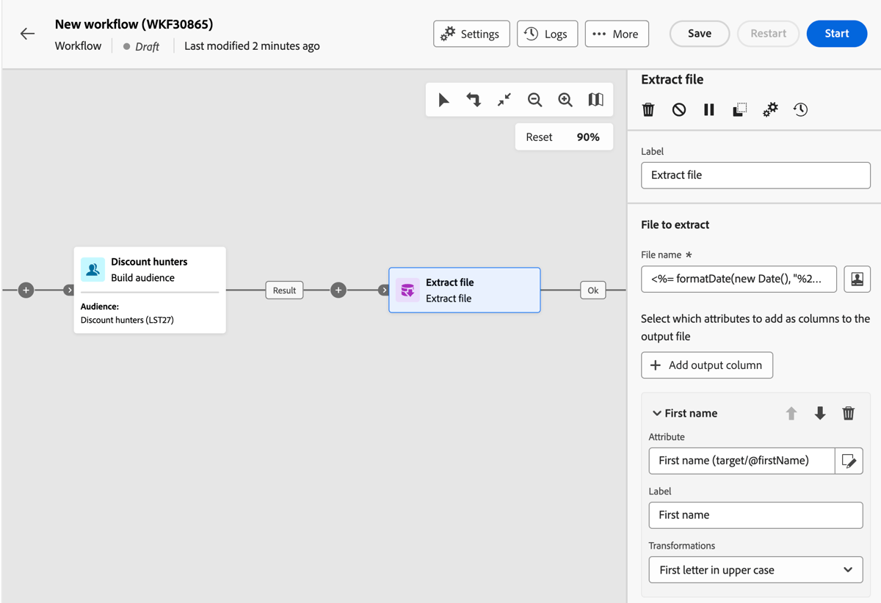
Task: Remove the First name output column
Action: pos(848,413)
